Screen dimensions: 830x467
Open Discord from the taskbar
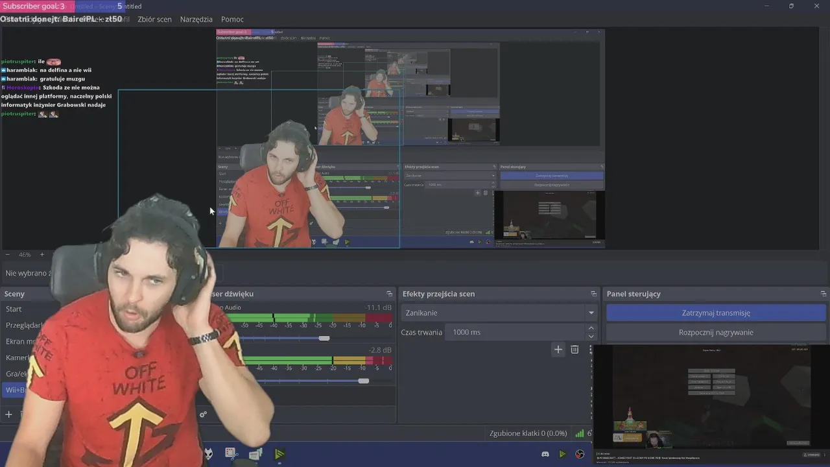coord(545,454)
